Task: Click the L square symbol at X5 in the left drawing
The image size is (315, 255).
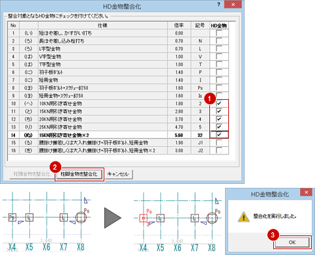Action: [x=29, y=217]
